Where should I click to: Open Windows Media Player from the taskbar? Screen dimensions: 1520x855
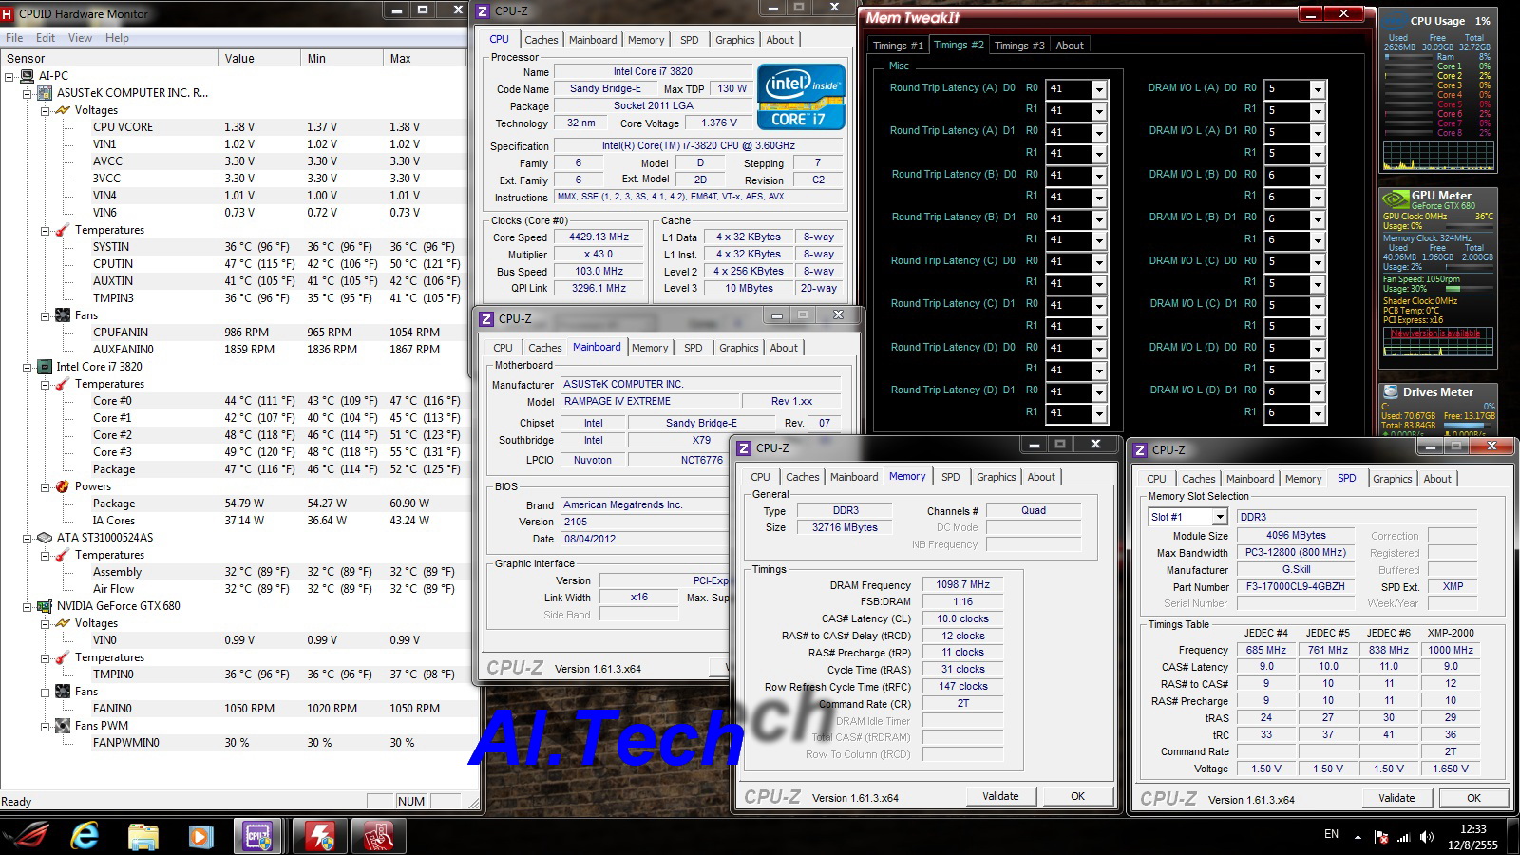tap(200, 836)
